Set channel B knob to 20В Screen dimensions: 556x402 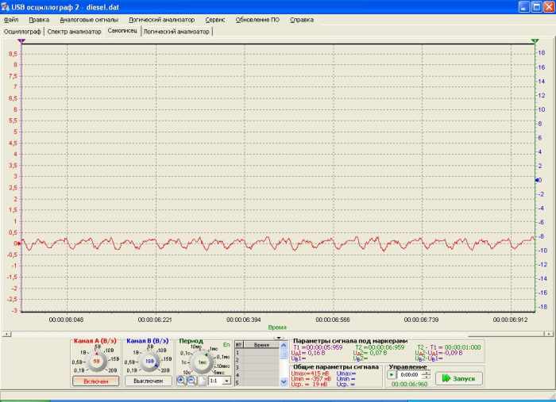(165, 370)
